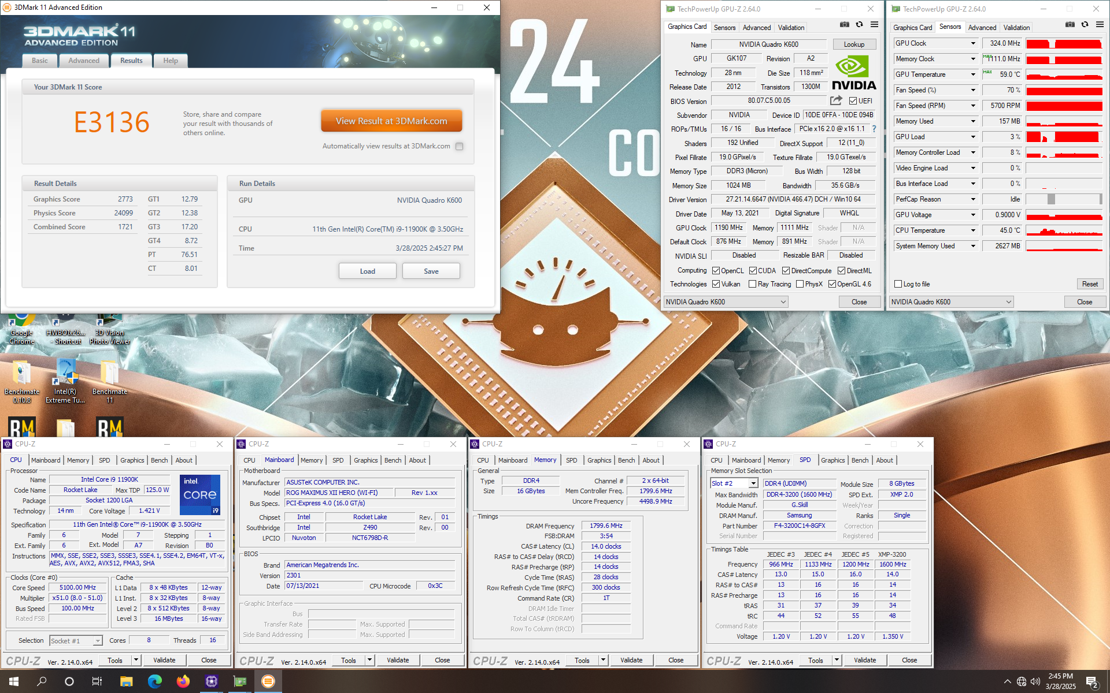Screen dimensions: 1110x693
Task: Click the BIOS export share icon in GPU-Z
Action: (836, 100)
